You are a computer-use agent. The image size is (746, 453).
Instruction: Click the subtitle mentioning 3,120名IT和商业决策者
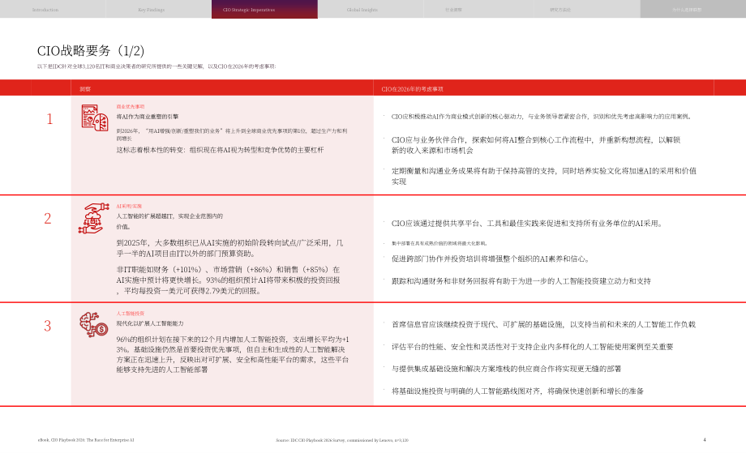[156, 66]
